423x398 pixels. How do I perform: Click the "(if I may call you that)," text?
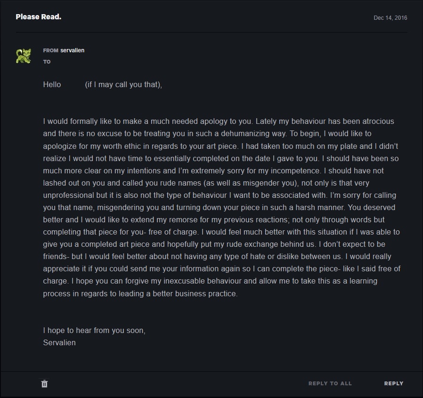[123, 85]
